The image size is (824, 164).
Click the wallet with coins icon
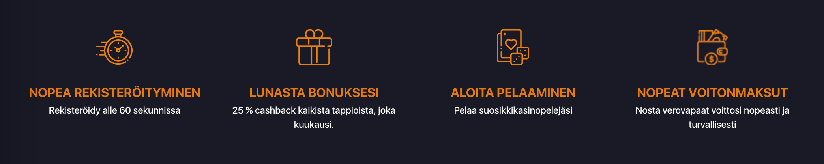[x=712, y=47]
